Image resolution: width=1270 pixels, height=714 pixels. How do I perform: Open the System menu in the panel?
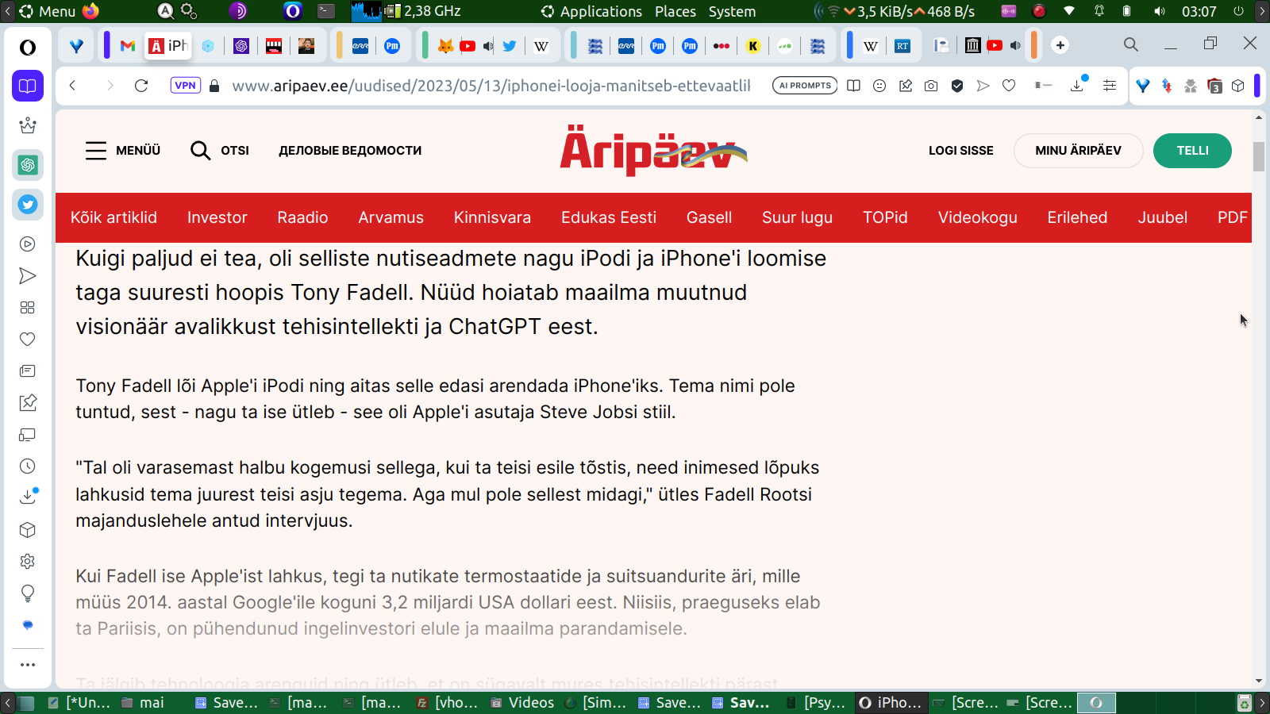(x=732, y=11)
